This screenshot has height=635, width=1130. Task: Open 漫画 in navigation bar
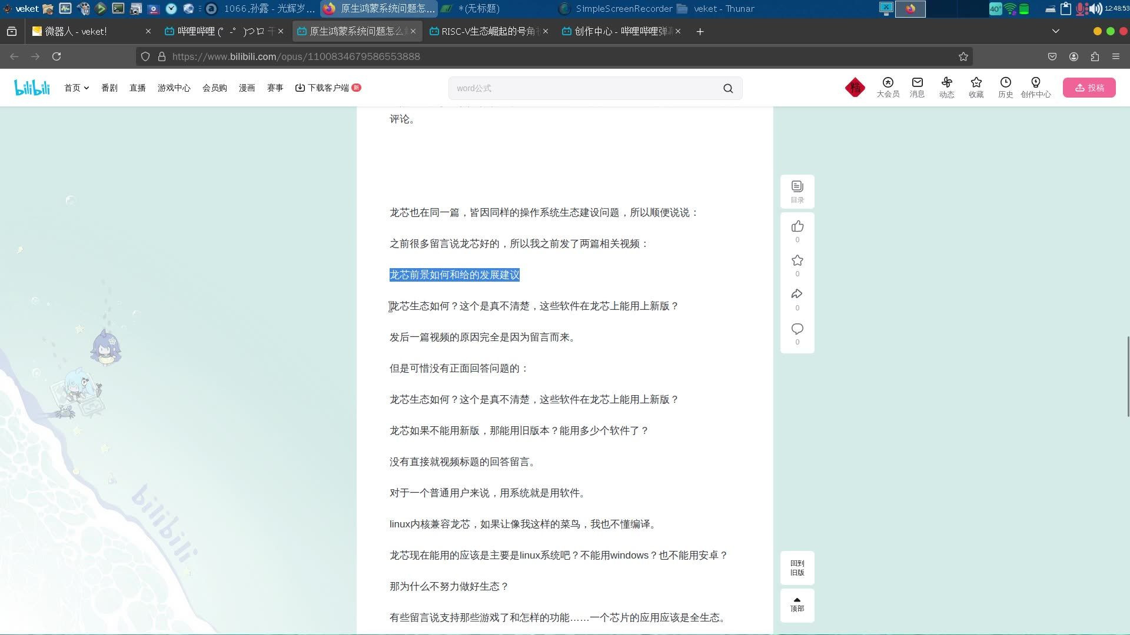click(247, 88)
